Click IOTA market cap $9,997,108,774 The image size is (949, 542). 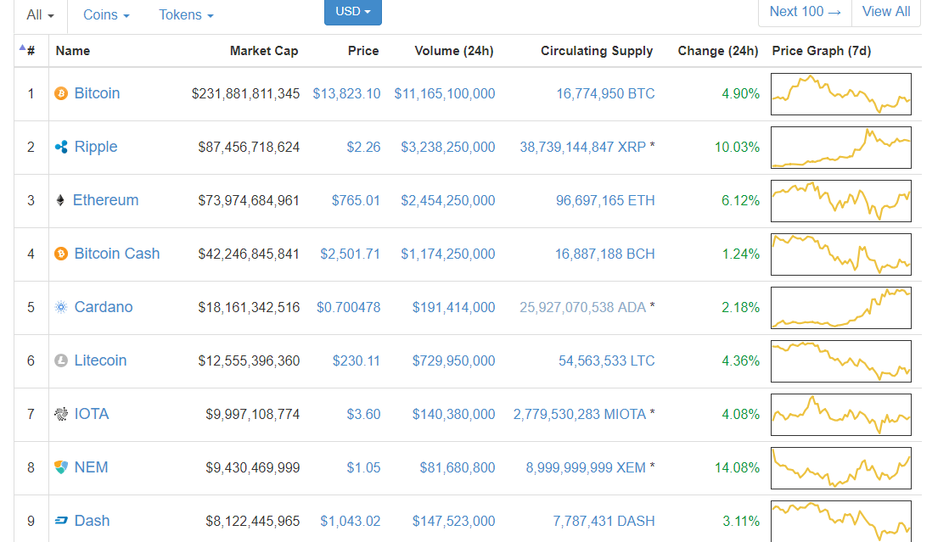[252, 415]
